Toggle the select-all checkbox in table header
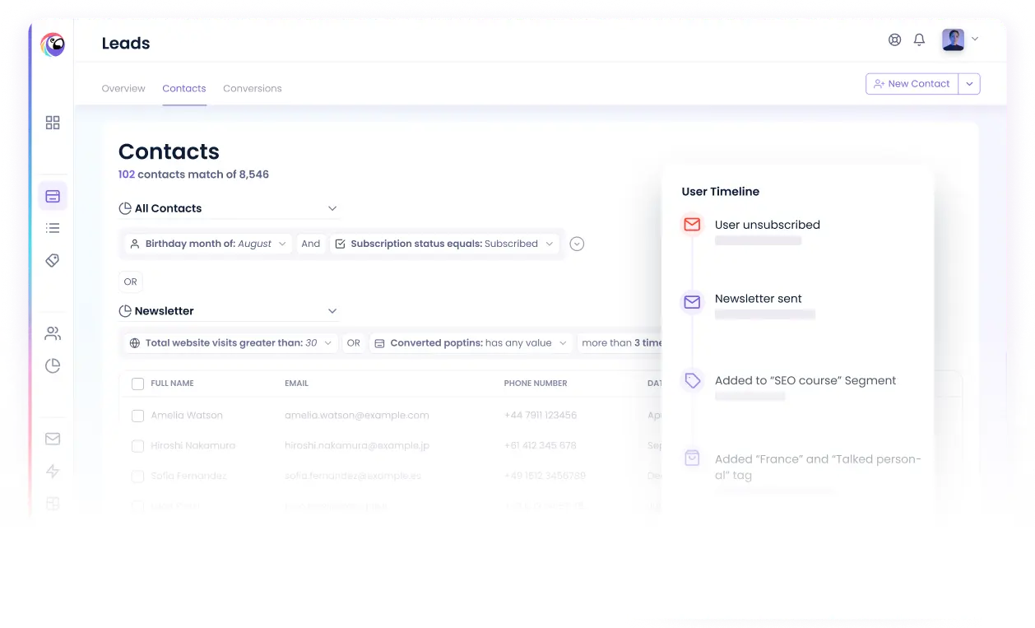 [137, 384]
